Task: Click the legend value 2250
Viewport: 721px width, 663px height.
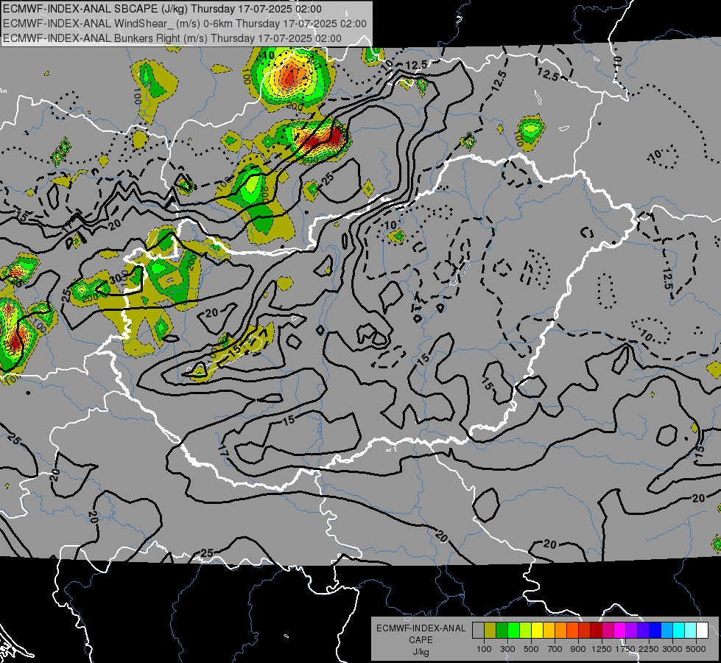Action: (649, 649)
